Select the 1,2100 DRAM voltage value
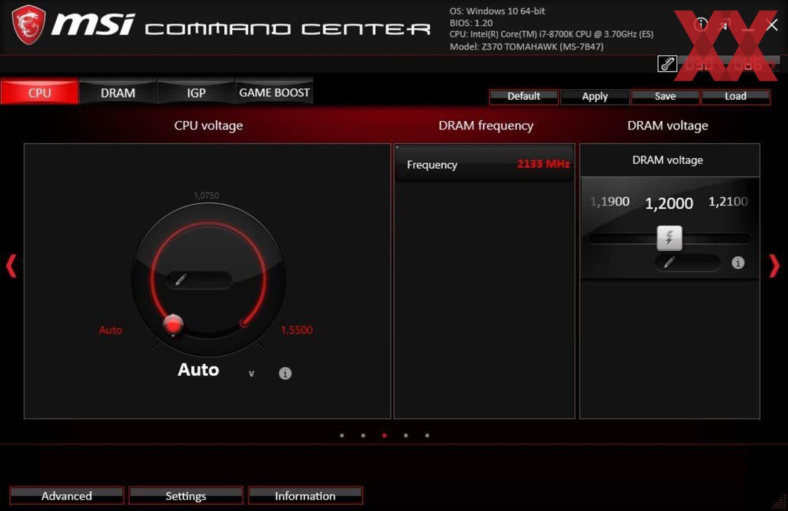 coord(728,202)
